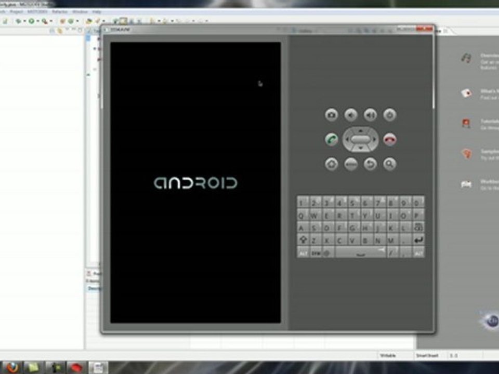Open the Debug icon dropdown arrow
499x374 pixels.
tap(24, 21)
